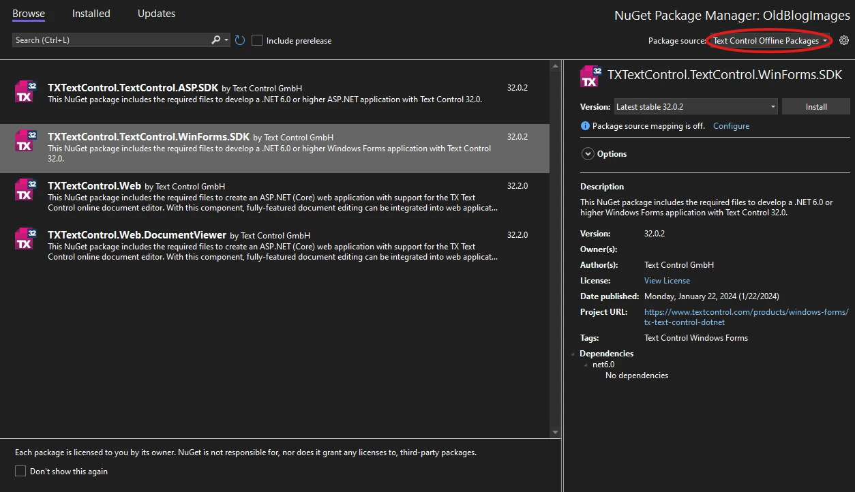Click the TXTextControl.Web package icon

coord(25,189)
